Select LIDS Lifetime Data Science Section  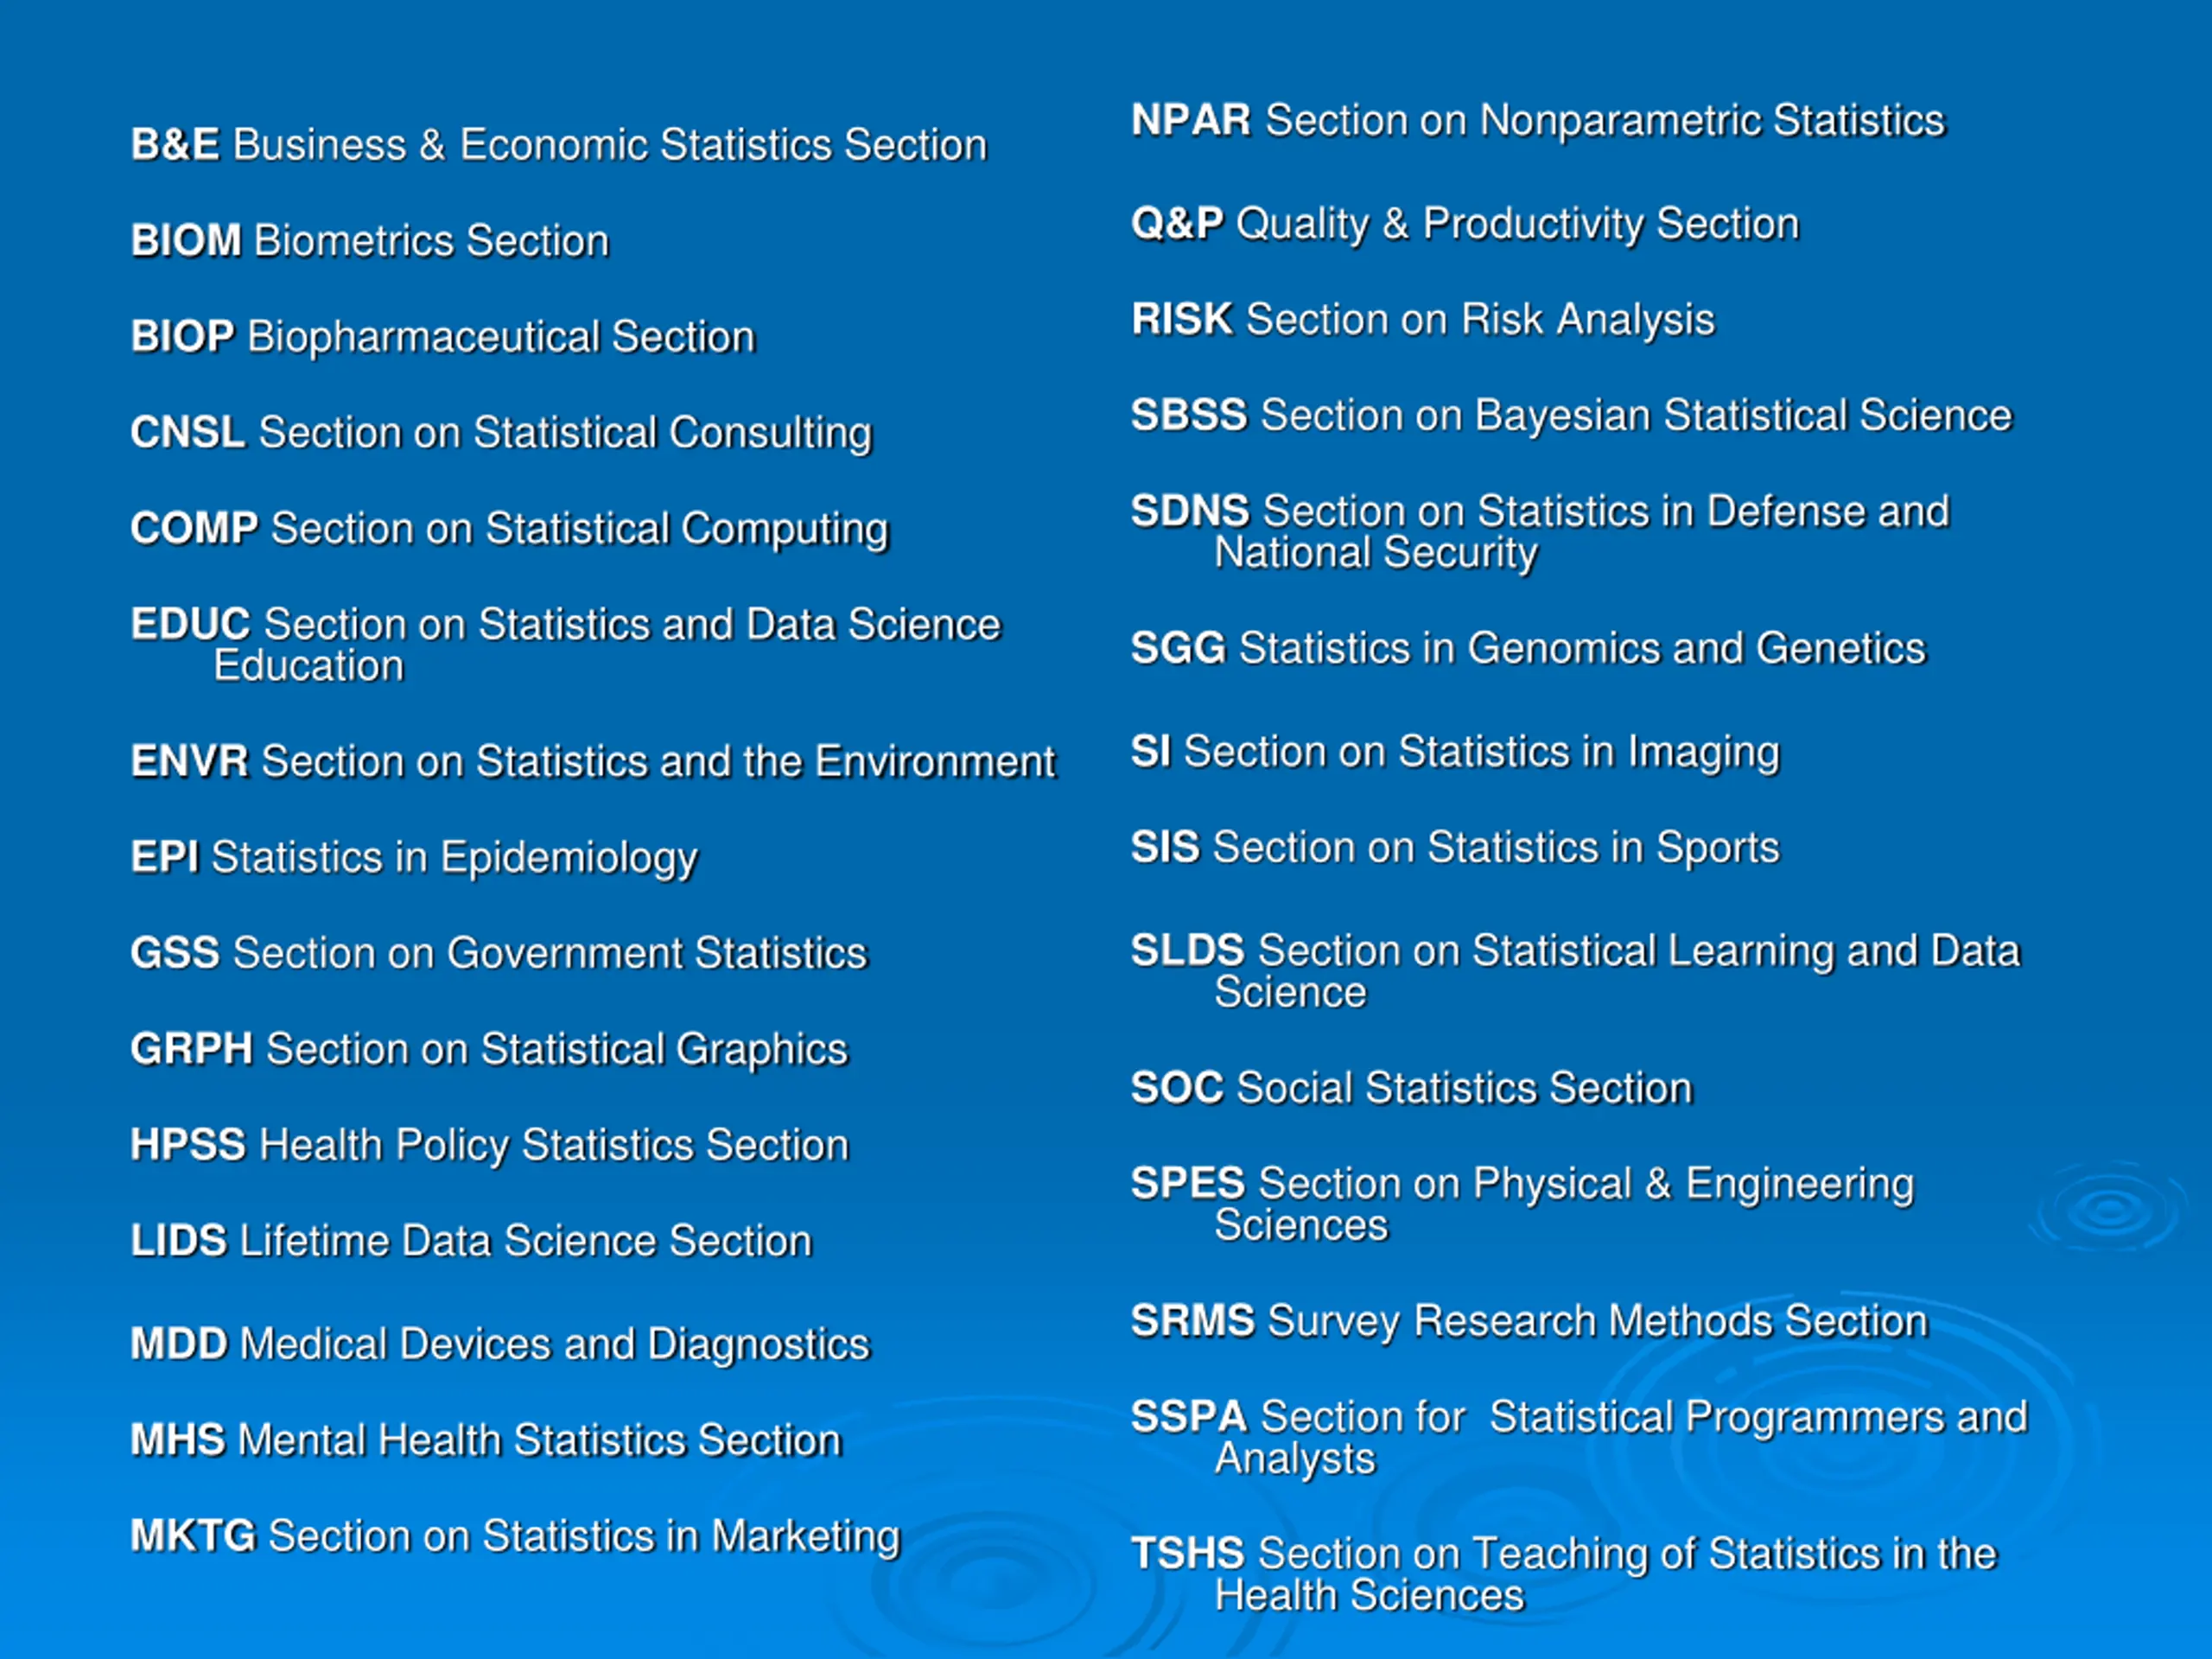click(x=471, y=1241)
